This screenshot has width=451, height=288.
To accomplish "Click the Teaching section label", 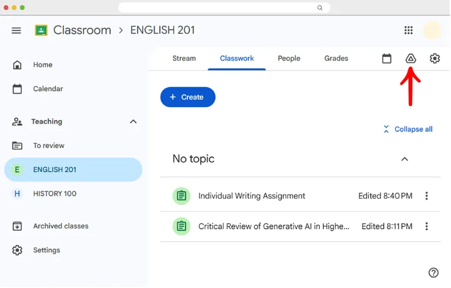I will point(46,121).
